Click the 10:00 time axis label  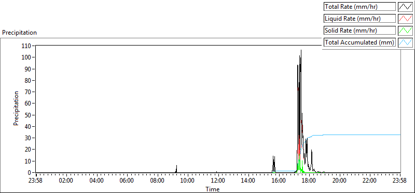(188, 181)
